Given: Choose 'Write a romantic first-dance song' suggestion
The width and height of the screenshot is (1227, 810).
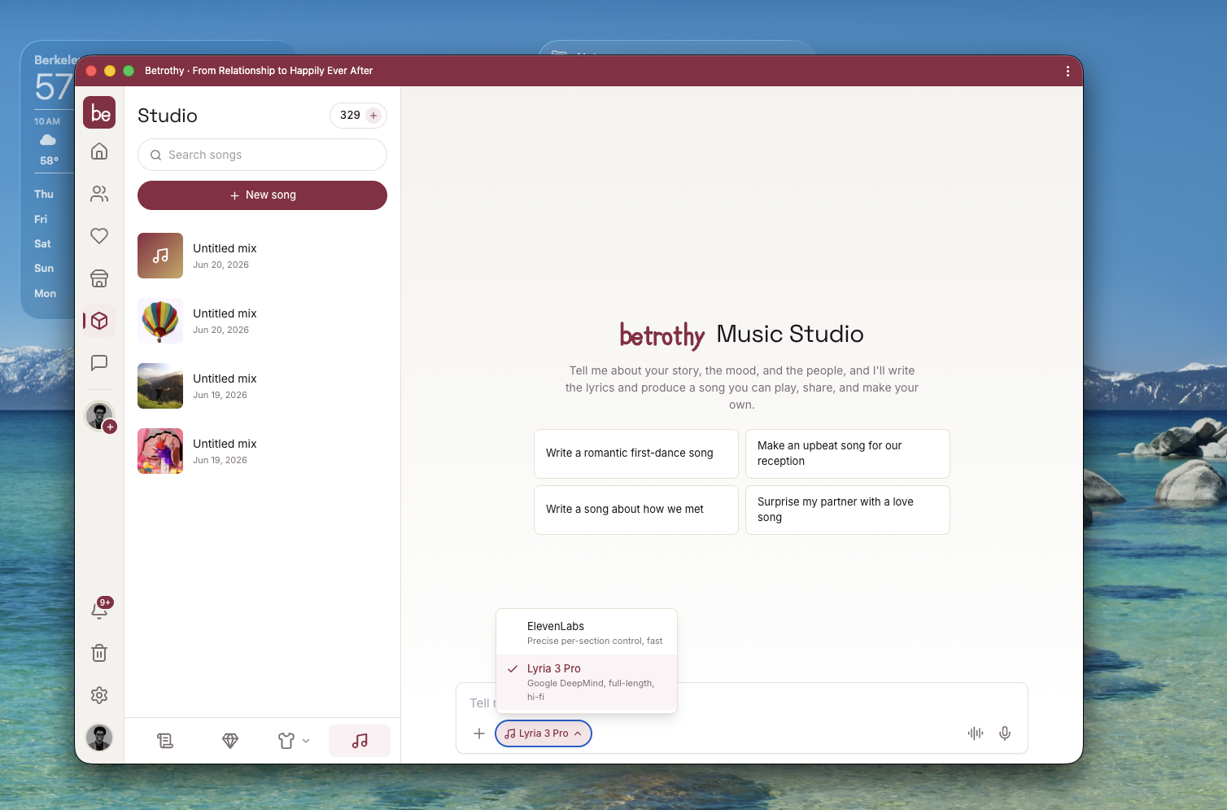Looking at the screenshot, I should [x=636, y=453].
